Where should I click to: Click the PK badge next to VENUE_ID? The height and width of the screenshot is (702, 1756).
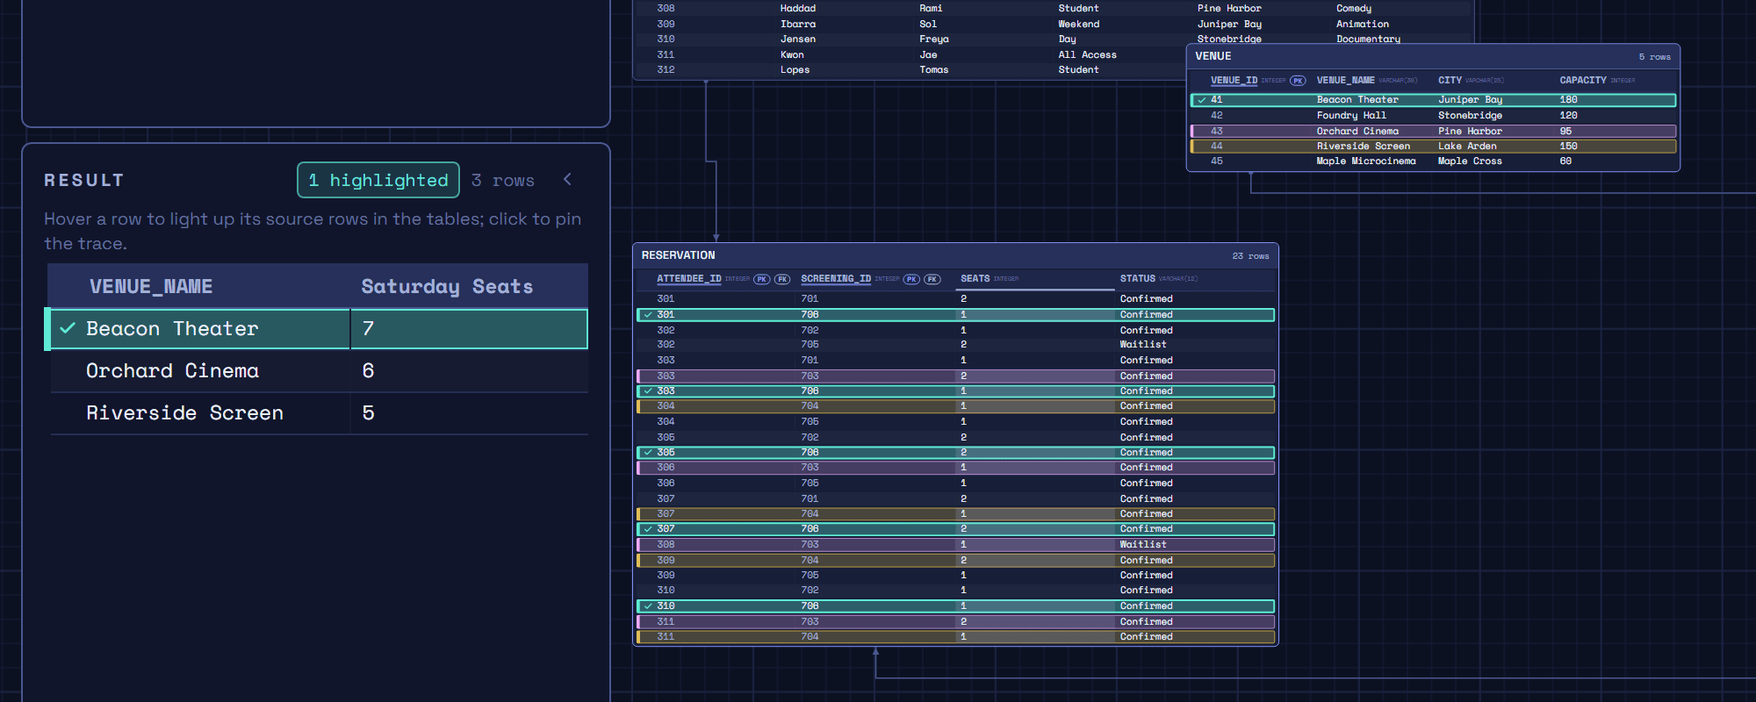click(1298, 81)
